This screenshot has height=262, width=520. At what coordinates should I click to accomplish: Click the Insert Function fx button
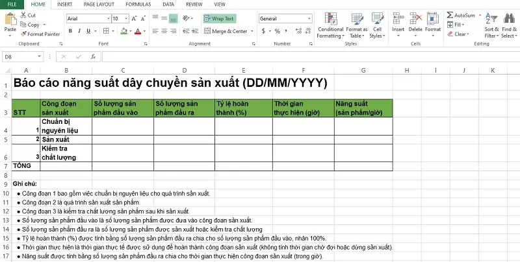coord(93,57)
